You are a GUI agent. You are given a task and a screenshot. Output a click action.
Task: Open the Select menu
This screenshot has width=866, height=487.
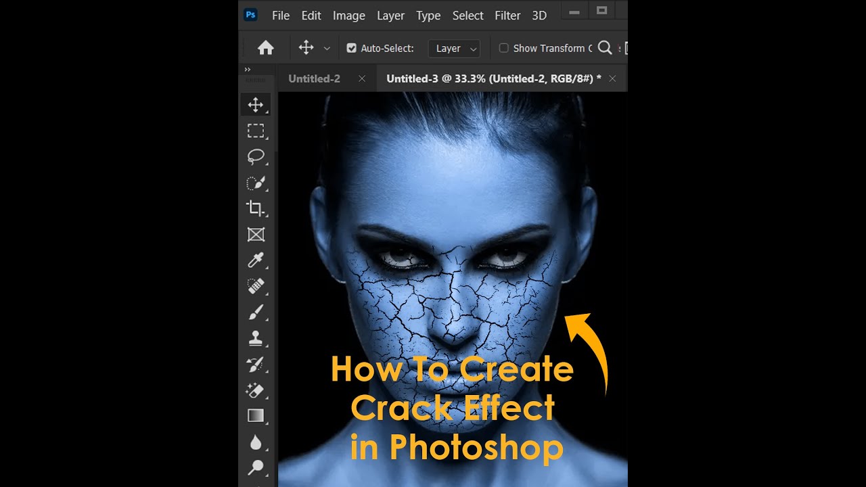[x=468, y=16]
